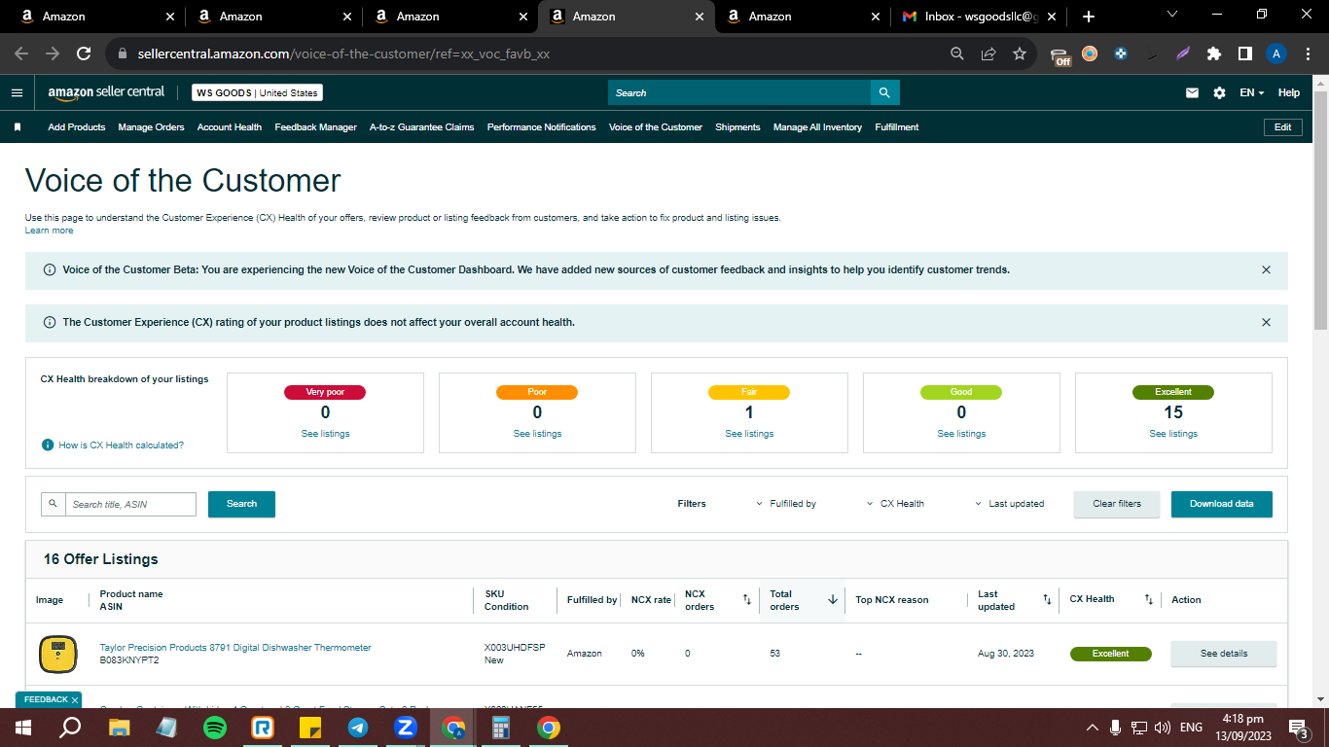Viewport: 1329px width, 747px height.
Task: Open the Chrome side panel
Action: (1244, 54)
